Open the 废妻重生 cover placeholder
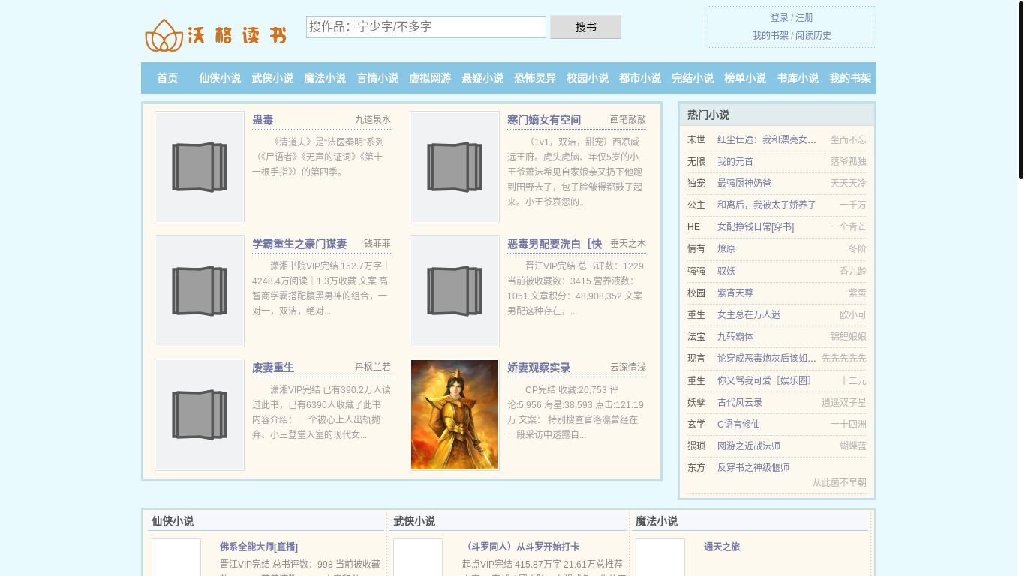Image resolution: width=1025 pixels, height=576 pixels. 200,415
